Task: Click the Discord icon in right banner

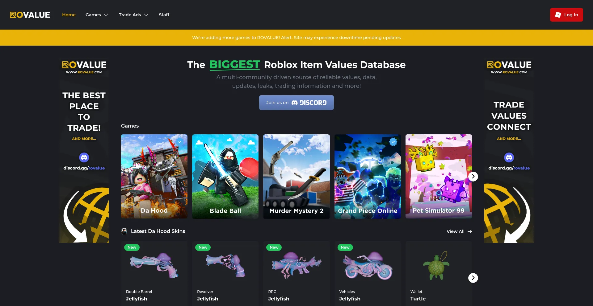Action: click(509, 157)
